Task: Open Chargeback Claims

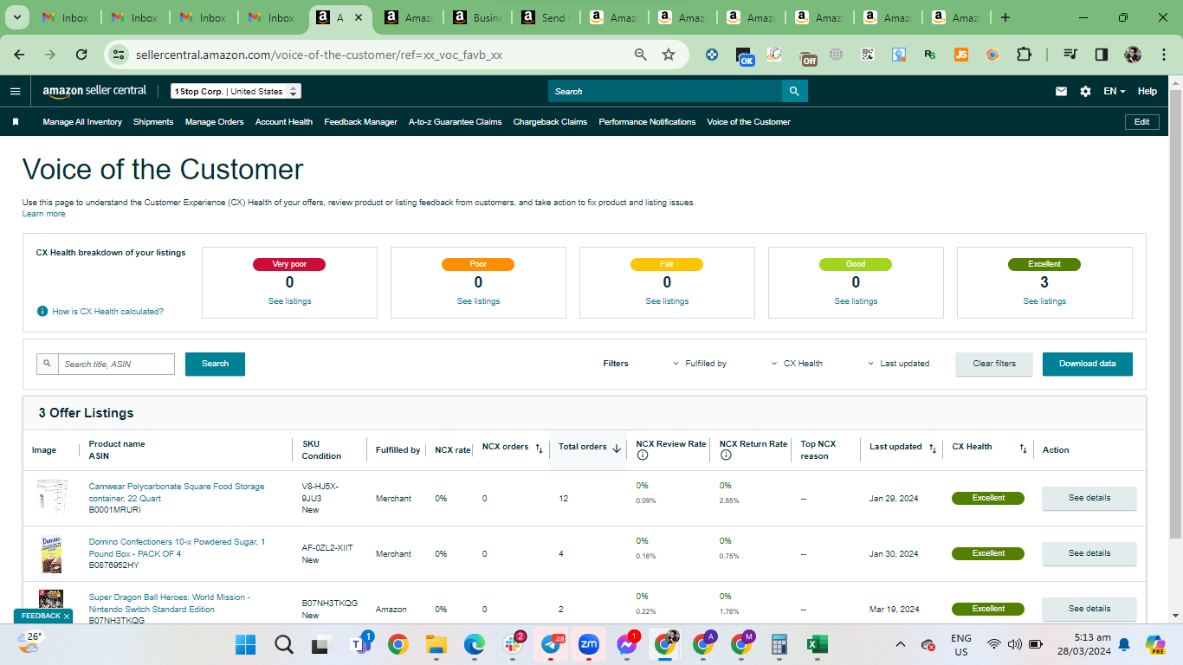Action: point(550,122)
